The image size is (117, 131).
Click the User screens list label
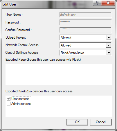point(20,99)
